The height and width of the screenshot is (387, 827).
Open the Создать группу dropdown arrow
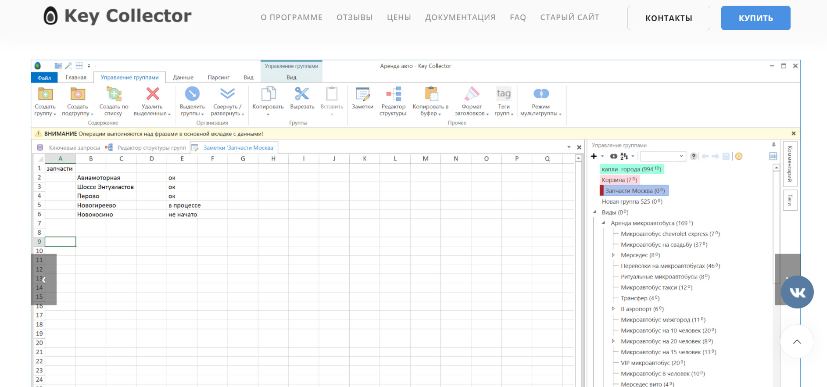tap(55, 114)
